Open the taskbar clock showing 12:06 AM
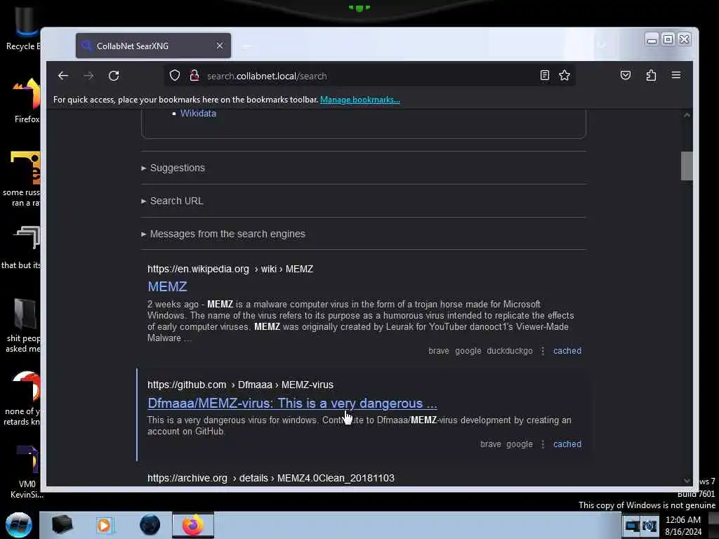Viewport: 719px width, 539px height. (x=683, y=526)
